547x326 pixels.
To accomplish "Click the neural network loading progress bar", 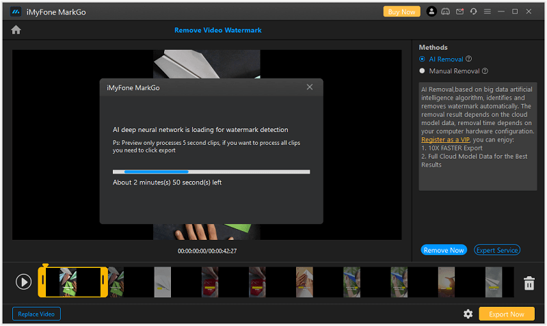I will 211,172.
